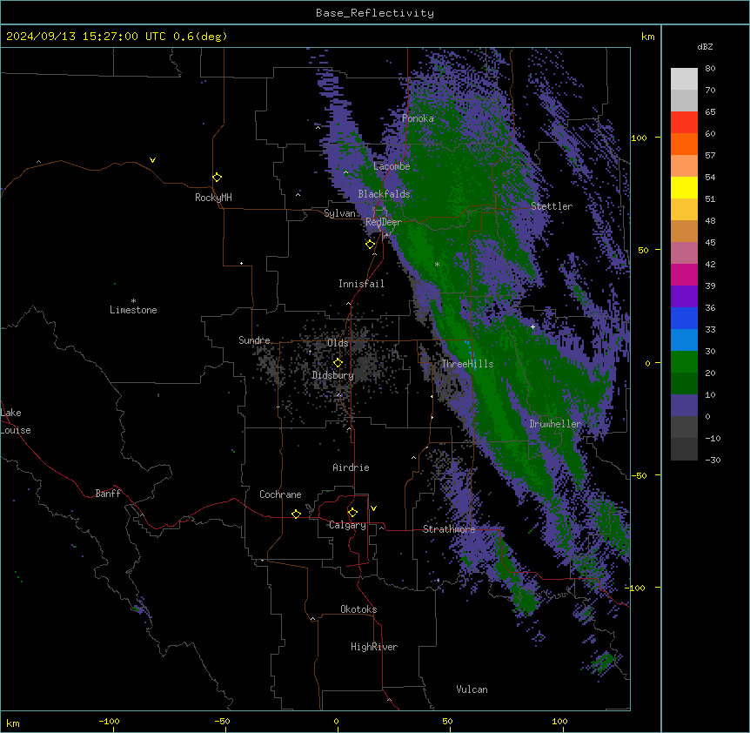Click the yellow diamond marker above RockyMH
Screen dimensions: 750x733
coord(218,178)
